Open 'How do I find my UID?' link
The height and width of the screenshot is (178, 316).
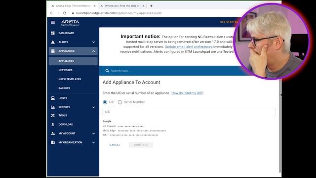click(x=187, y=93)
